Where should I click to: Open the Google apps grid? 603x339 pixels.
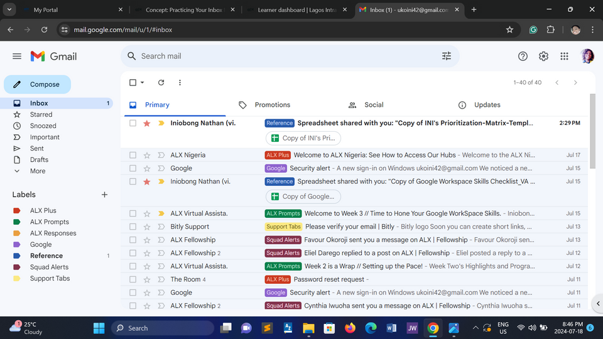564,56
